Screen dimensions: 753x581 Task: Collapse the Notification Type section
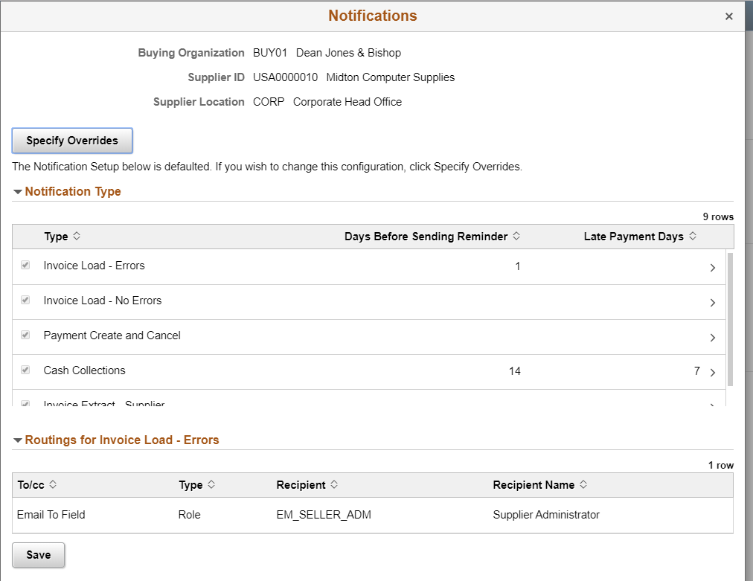coord(18,192)
